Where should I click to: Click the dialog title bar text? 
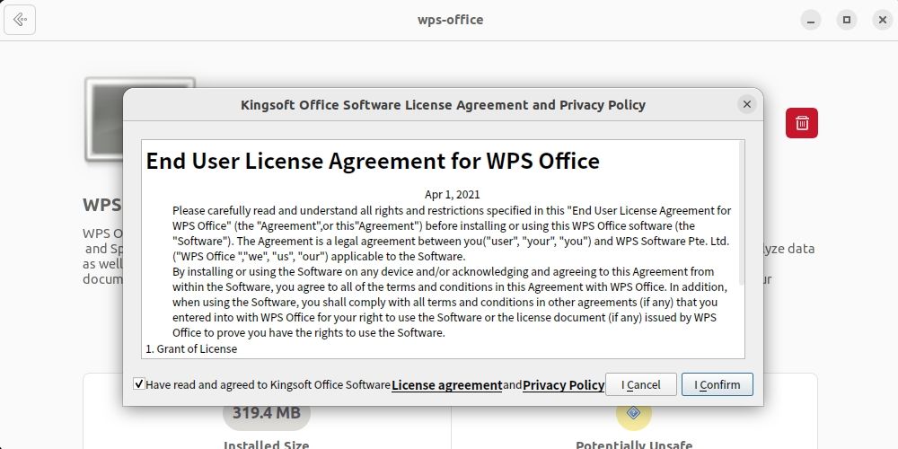click(x=443, y=104)
